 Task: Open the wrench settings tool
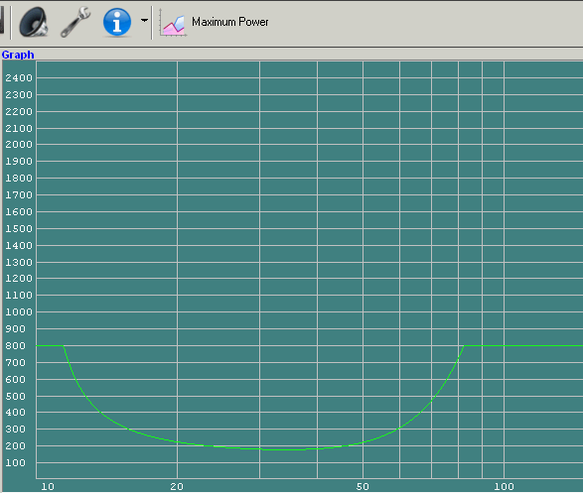75,22
